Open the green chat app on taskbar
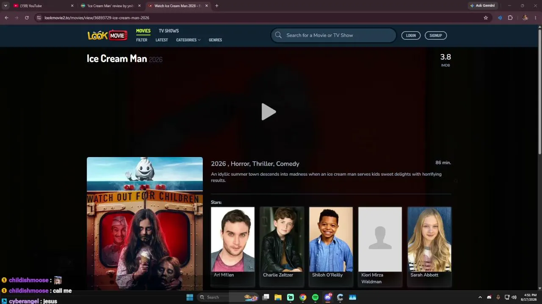The height and width of the screenshot is (304, 542). (x=290, y=297)
